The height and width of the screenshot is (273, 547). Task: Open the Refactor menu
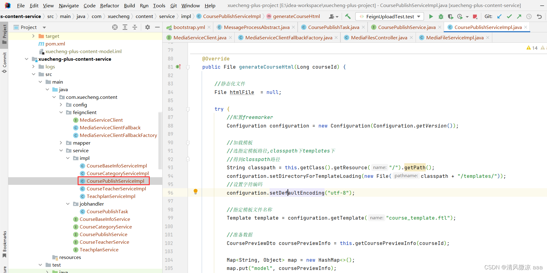pyautogui.click(x=109, y=5)
